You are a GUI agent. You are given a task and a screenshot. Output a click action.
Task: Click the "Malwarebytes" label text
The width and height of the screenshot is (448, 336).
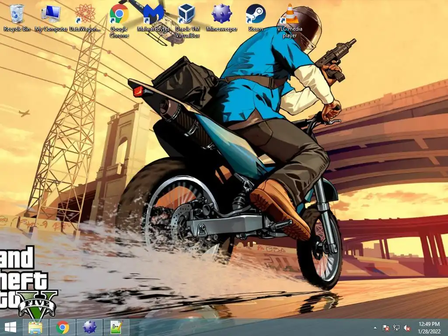pos(153,29)
